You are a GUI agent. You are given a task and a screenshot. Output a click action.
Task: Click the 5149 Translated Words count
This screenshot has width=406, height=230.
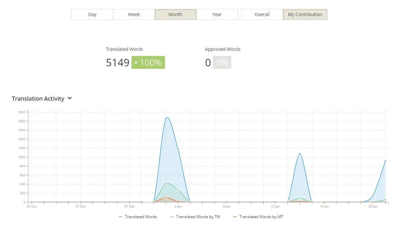tap(118, 62)
